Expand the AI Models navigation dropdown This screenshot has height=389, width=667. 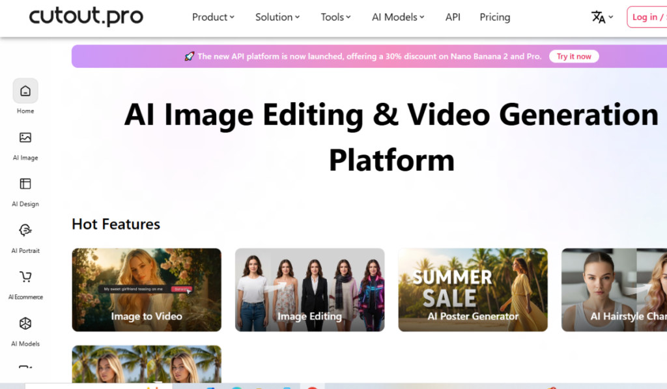pos(398,17)
